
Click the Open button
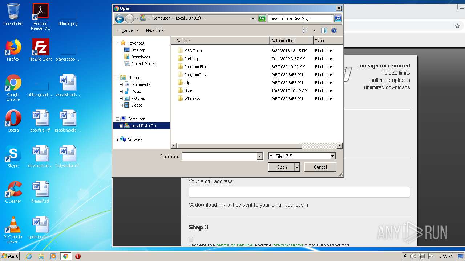pos(282,167)
